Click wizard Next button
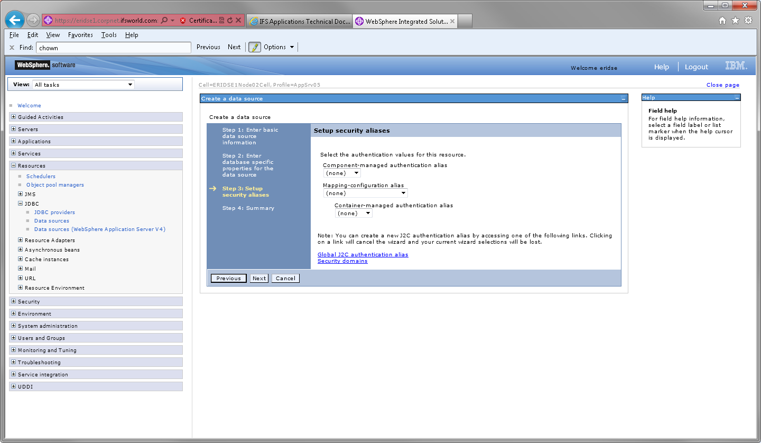The image size is (761, 443). (259, 278)
